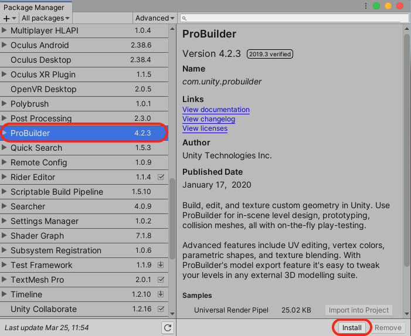This screenshot has height=336, width=411.
Task: Click the com.unity.probuilder package name
Action: (x=222, y=82)
